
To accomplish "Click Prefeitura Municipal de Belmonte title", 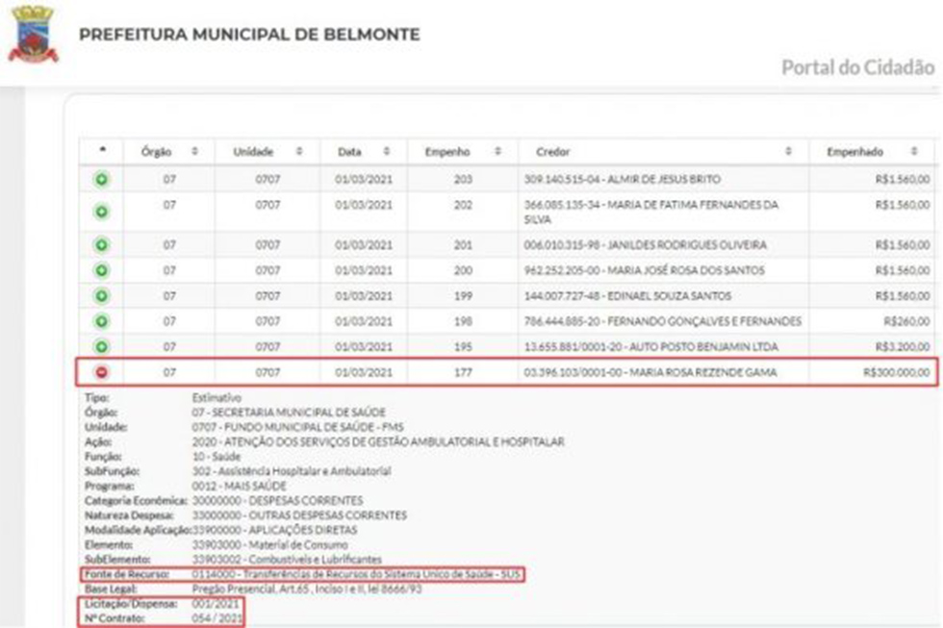I will (x=249, y=35).
